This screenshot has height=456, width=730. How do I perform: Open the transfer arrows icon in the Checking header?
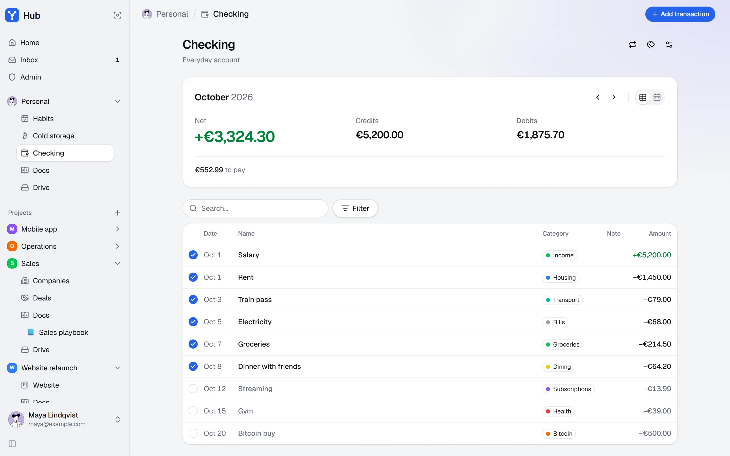click(x=633, y=45)
